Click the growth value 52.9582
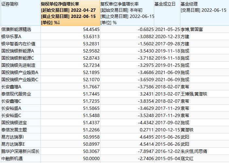 coord(91,51)
